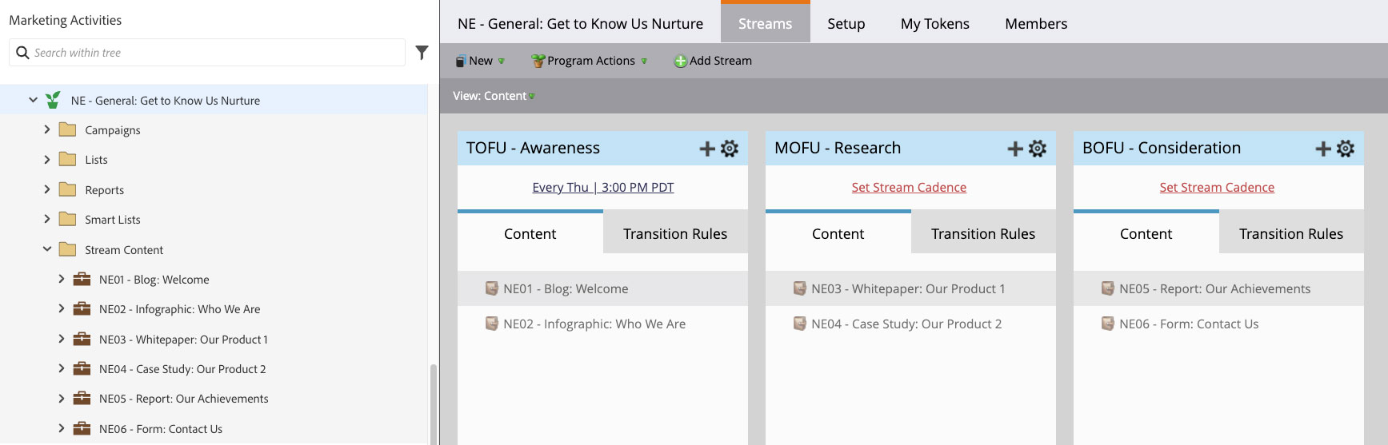Click the Add Stream button

point(713,61)
